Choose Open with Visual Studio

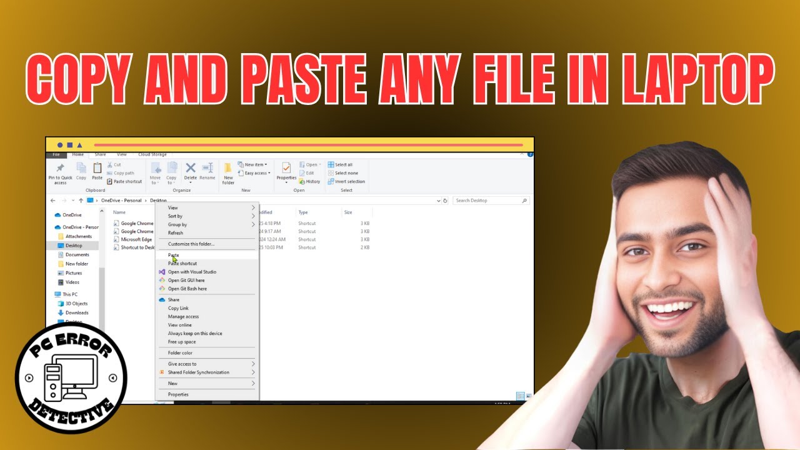(207, 272)
